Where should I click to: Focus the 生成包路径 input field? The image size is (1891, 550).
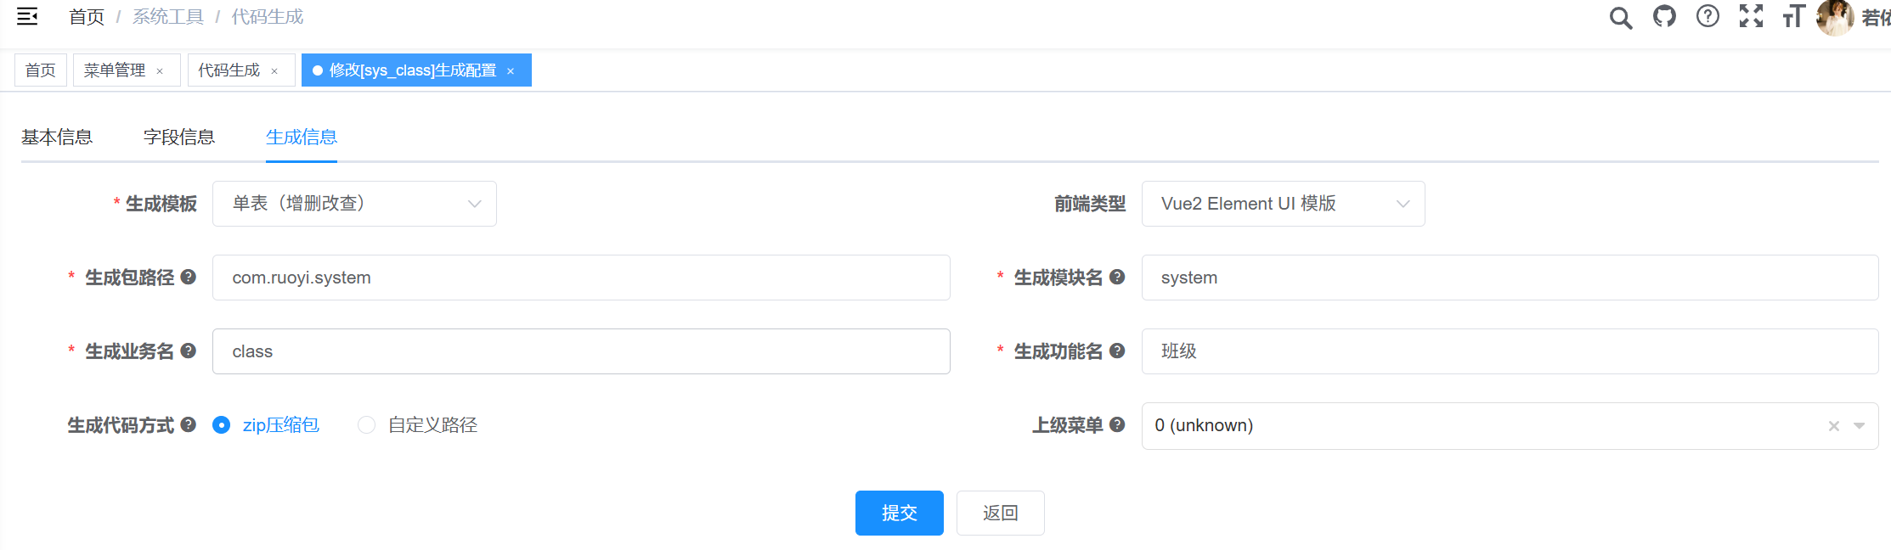click(x=581, y=278)
